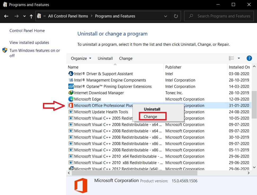Image resolution: width=257 pixels, height=195 pixels.
Task: Sort by the Name column header
Action: [73, 67]
